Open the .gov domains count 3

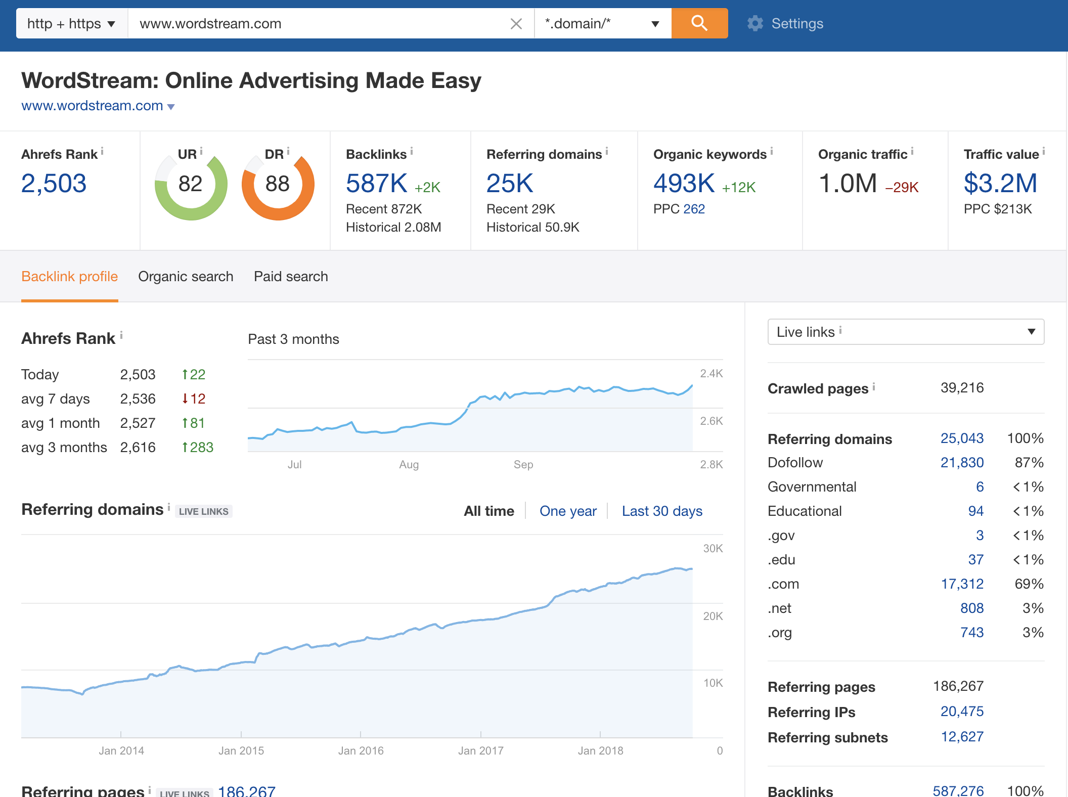tap(980, 535)
